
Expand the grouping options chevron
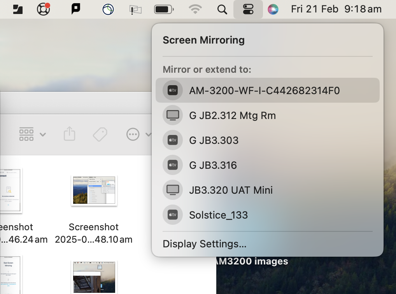pos(43,135)
